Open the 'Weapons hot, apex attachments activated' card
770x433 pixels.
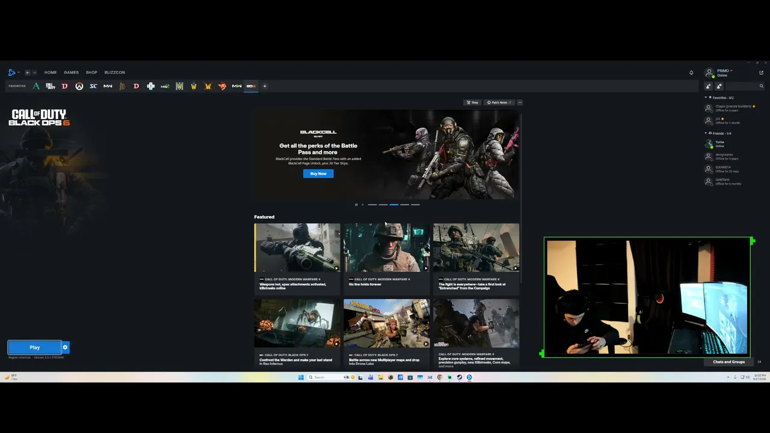point(297,259)
